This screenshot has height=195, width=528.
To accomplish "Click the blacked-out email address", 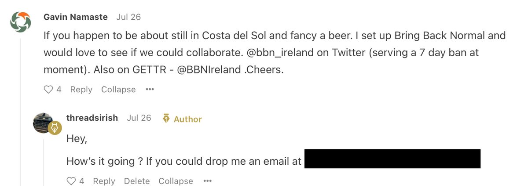I will [392, 159].
